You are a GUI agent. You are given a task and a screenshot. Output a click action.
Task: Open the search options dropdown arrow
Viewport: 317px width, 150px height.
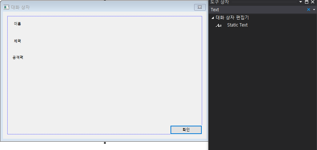pyautogui.click(x=314, y=10)
